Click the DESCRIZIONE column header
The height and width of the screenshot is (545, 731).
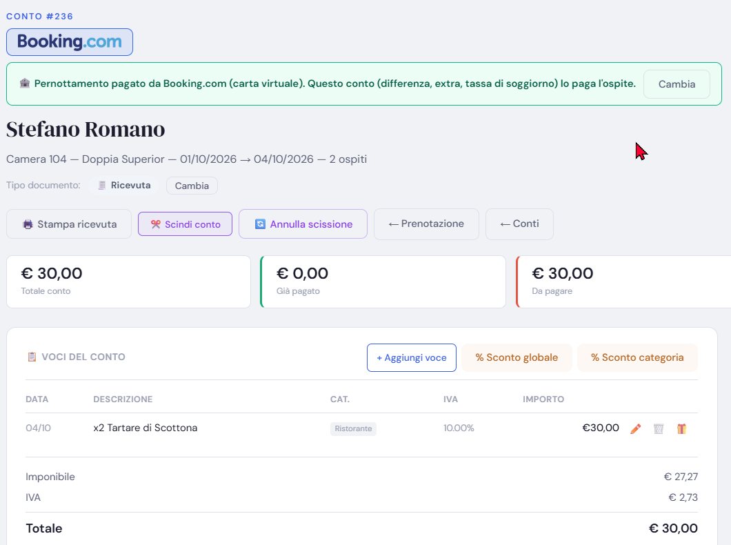123,399
